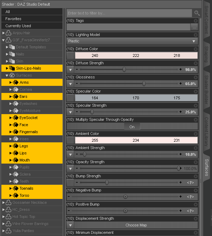Select the Lips surface row
The image size is (212, 236).
[32, 153]
